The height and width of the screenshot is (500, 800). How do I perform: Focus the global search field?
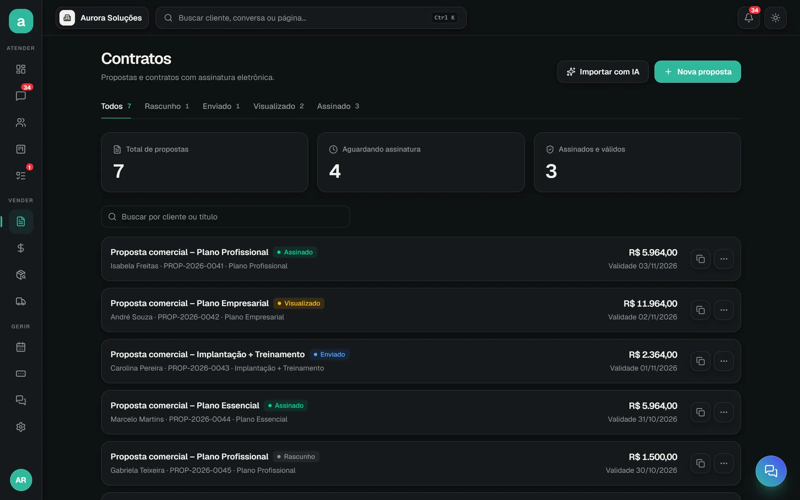pyautogui.click(x=311, y=18)
